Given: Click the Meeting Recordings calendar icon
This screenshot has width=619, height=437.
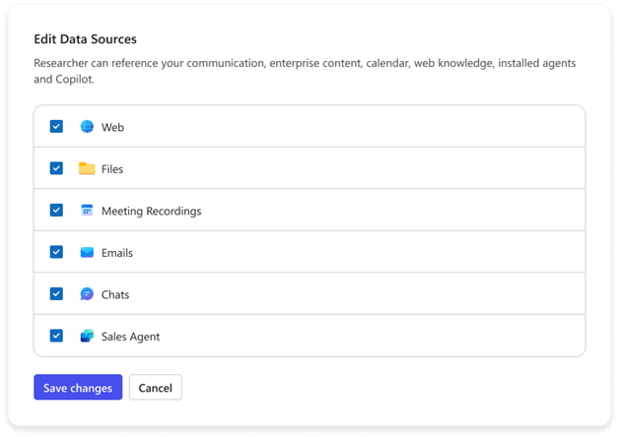Looking at the screenshot, I should (x=87, y=211).
